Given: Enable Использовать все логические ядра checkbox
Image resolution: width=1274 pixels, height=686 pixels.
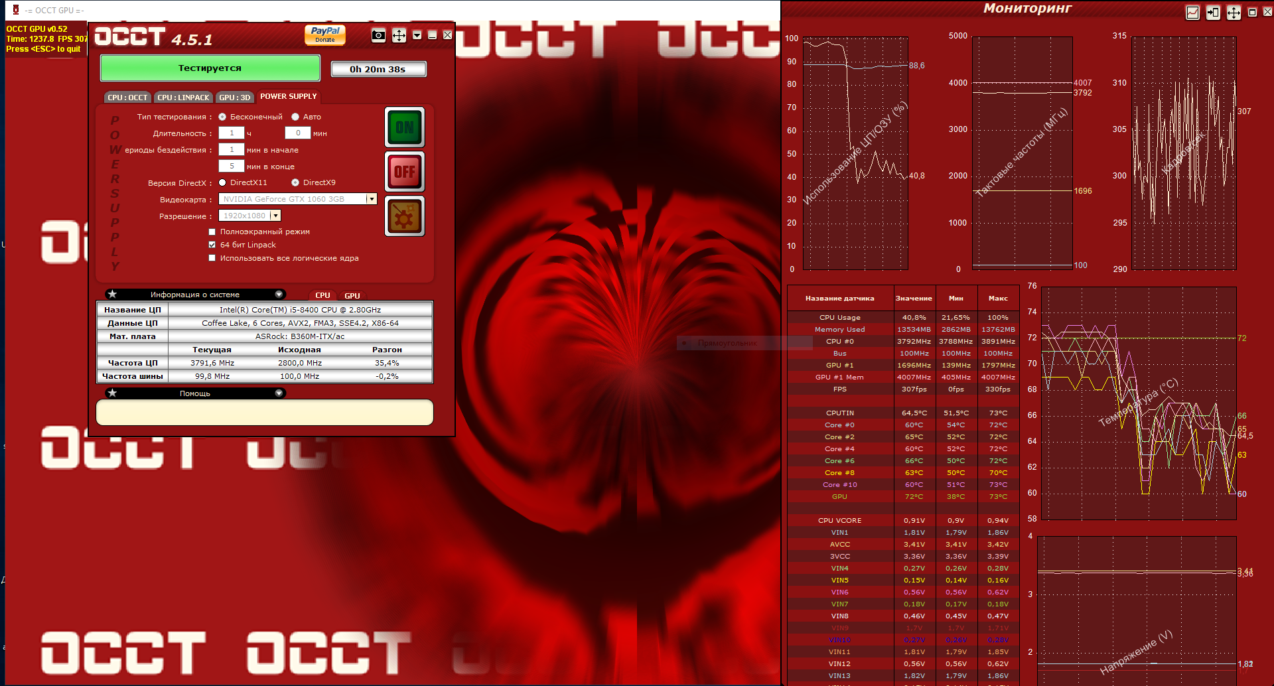Looking at the screenshot, I should click(x=212, y=258).
